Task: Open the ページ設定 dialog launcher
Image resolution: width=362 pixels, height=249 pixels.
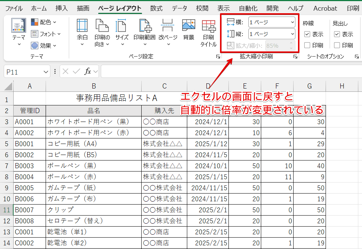Action: tap(219, 57)
